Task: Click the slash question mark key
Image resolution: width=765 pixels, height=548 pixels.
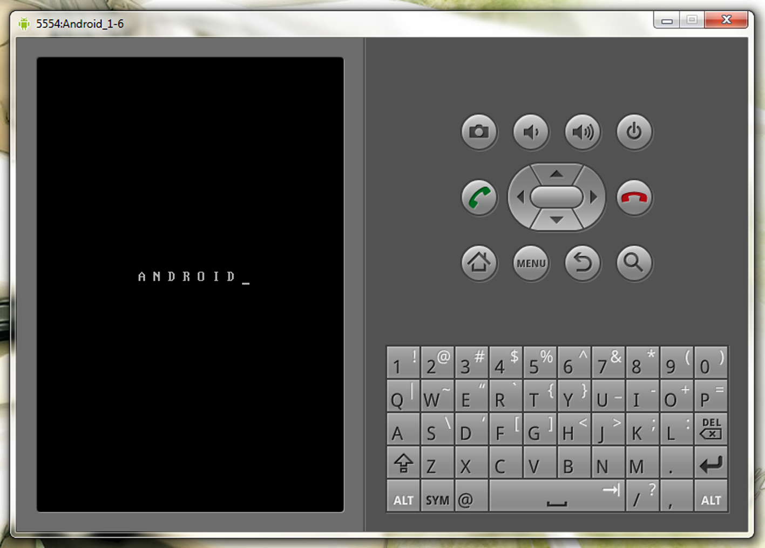Action: point(642,496)
